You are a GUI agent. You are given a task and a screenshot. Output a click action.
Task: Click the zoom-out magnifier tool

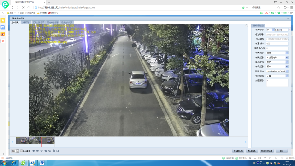coord(49,151)
